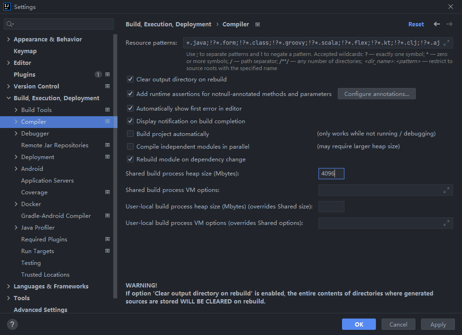Toggle Rebuild module on dependency change
This screenshot has height=335, width=462.
pyautogui.click(x=130, y=159)
